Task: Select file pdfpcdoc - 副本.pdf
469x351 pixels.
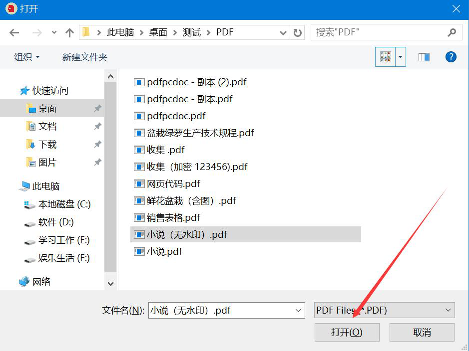Action: [x=183, y=99]
